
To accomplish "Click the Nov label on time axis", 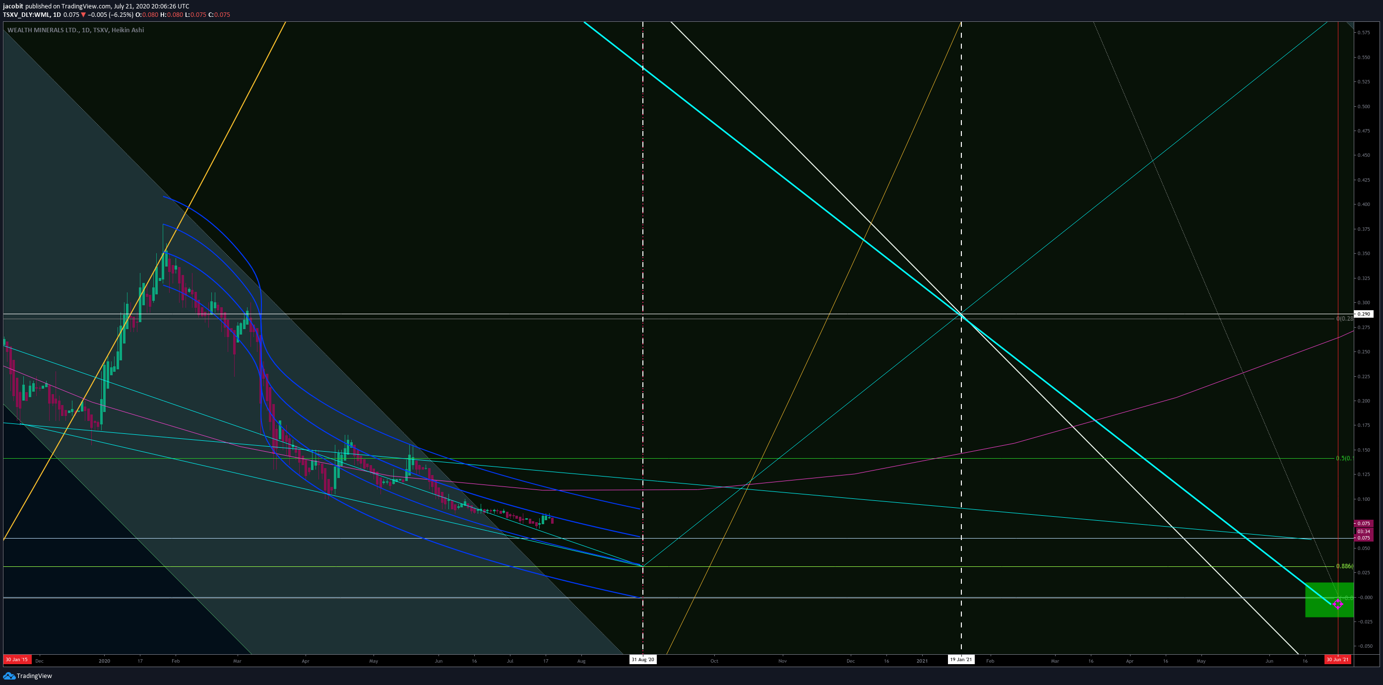I will click(x=782, y=661).
